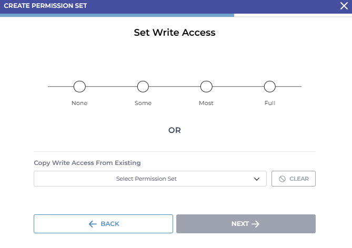Choose the Some write access circle

pyautogui.click(x=143, y=87)
